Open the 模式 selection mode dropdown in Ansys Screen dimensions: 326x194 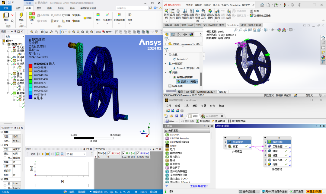[x=108, y=32]
